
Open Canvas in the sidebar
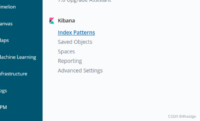tap(6, 24)
